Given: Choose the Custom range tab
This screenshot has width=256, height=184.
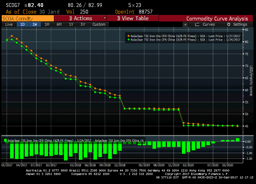Looking at the screenshot, I should (99, 24).
